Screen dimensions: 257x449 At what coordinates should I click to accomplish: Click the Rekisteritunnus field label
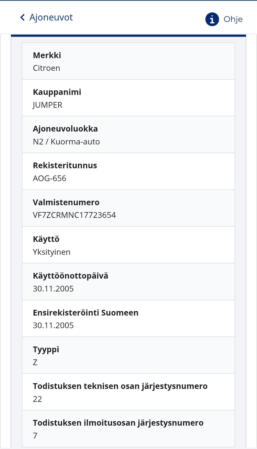pos(65,165)
